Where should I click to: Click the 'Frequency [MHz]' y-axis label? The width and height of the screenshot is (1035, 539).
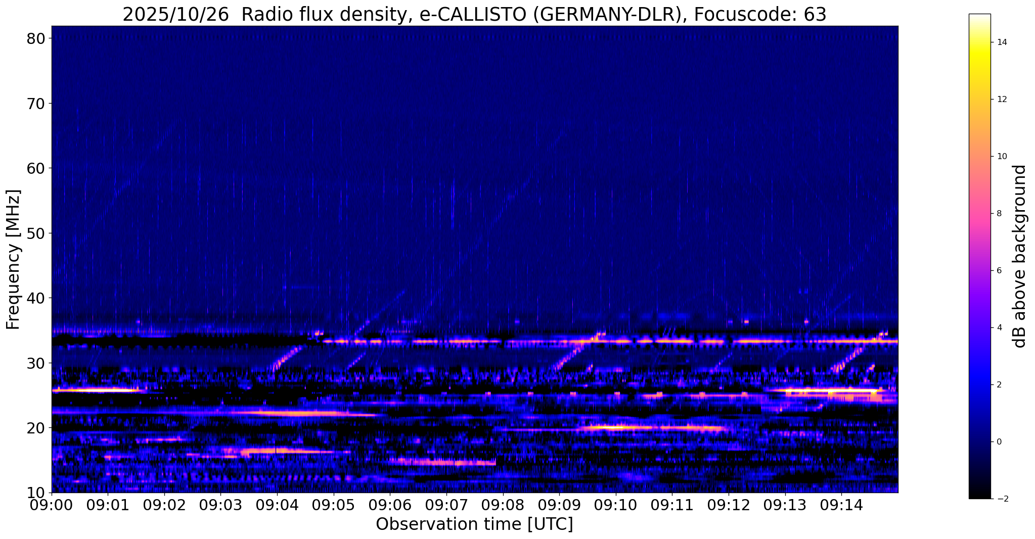pyautogui.click(x=14, y=260)
